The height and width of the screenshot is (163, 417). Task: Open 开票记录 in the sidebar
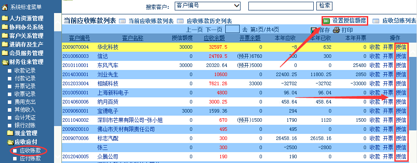[25, 86]
